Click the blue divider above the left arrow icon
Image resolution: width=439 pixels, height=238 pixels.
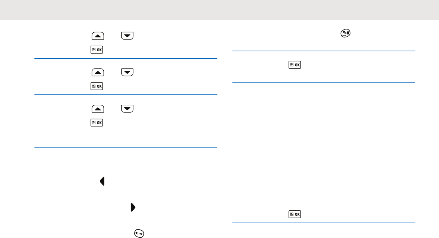pos(126,147)
